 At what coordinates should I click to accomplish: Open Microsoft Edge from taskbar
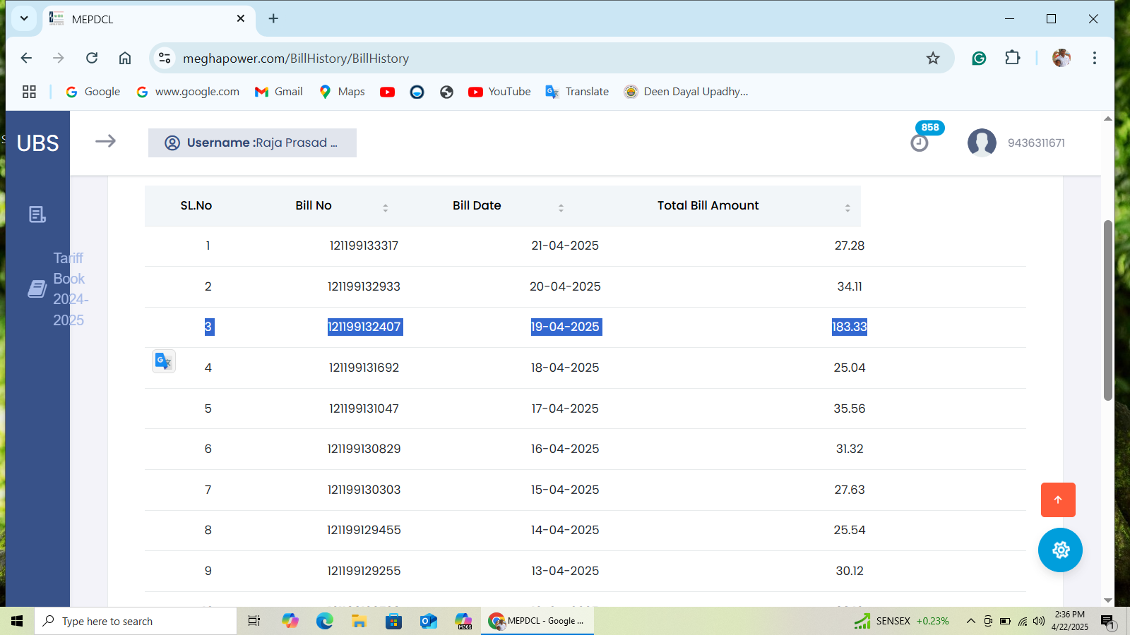(324, 621)
